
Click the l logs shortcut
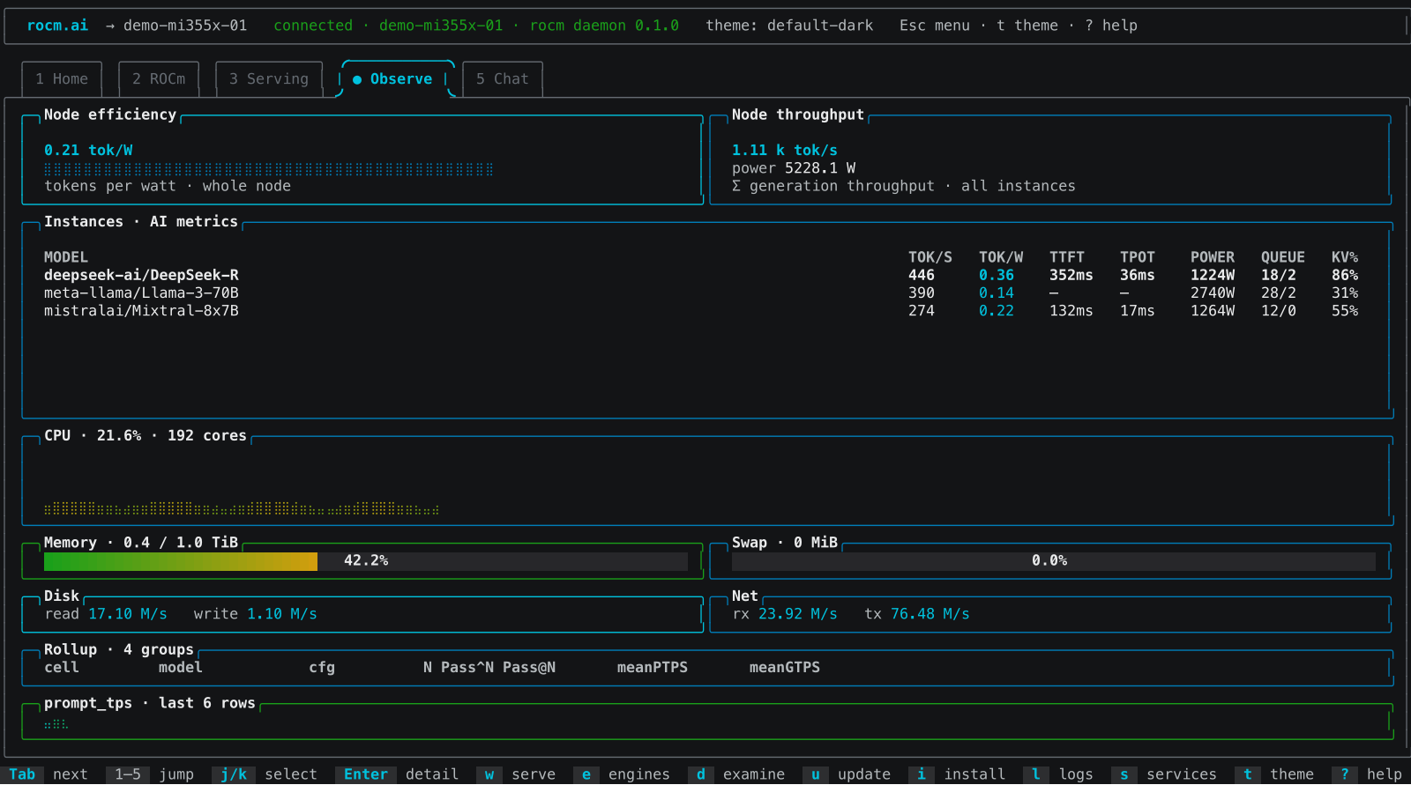[x=1058, y=774]
